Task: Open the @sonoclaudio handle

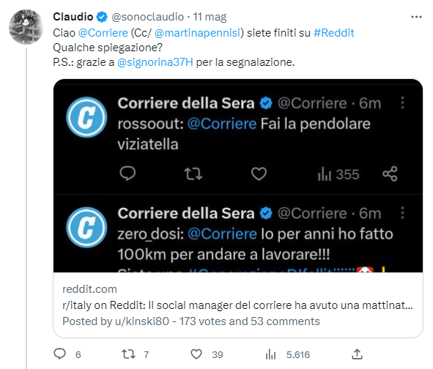Action: pos(148,17)
